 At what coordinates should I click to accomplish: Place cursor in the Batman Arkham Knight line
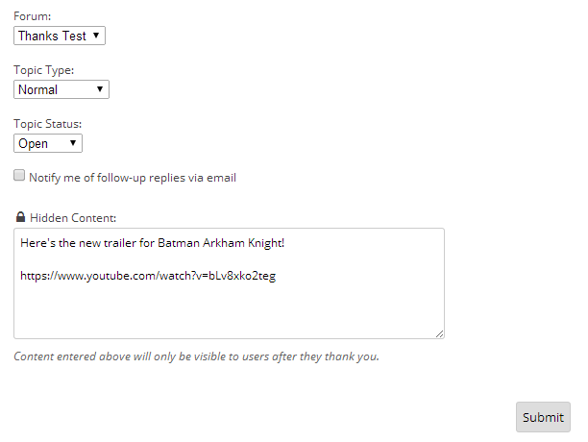pyautogui.click(x=152, y=243)
